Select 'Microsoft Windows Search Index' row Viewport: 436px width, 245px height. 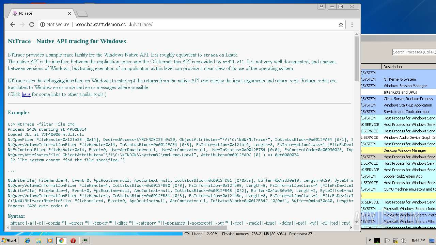[399, 209]
